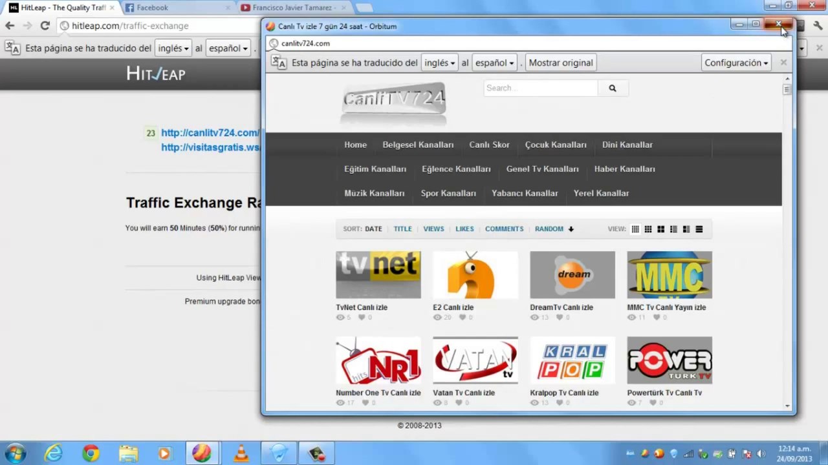Image resolution: width=828 pixels, height=465 pixels.
Task: Click the Search input field on CanliTV724
Action: click(x=541, y=88)
